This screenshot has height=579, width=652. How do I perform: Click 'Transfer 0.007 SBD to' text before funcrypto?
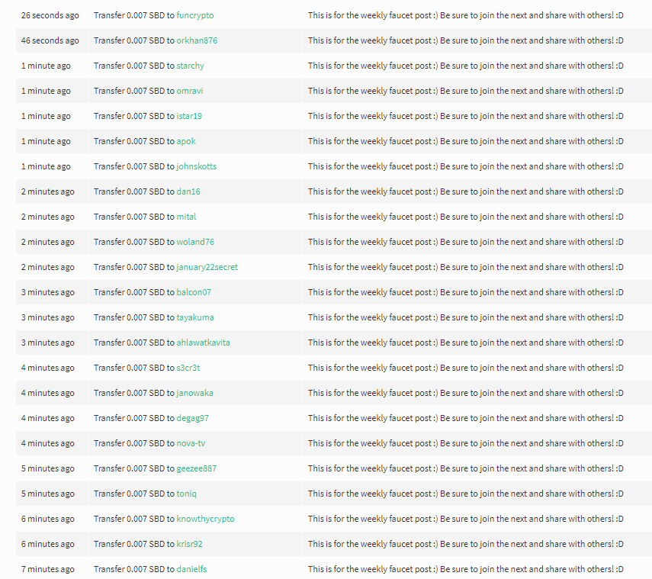[x=134, y=15]
